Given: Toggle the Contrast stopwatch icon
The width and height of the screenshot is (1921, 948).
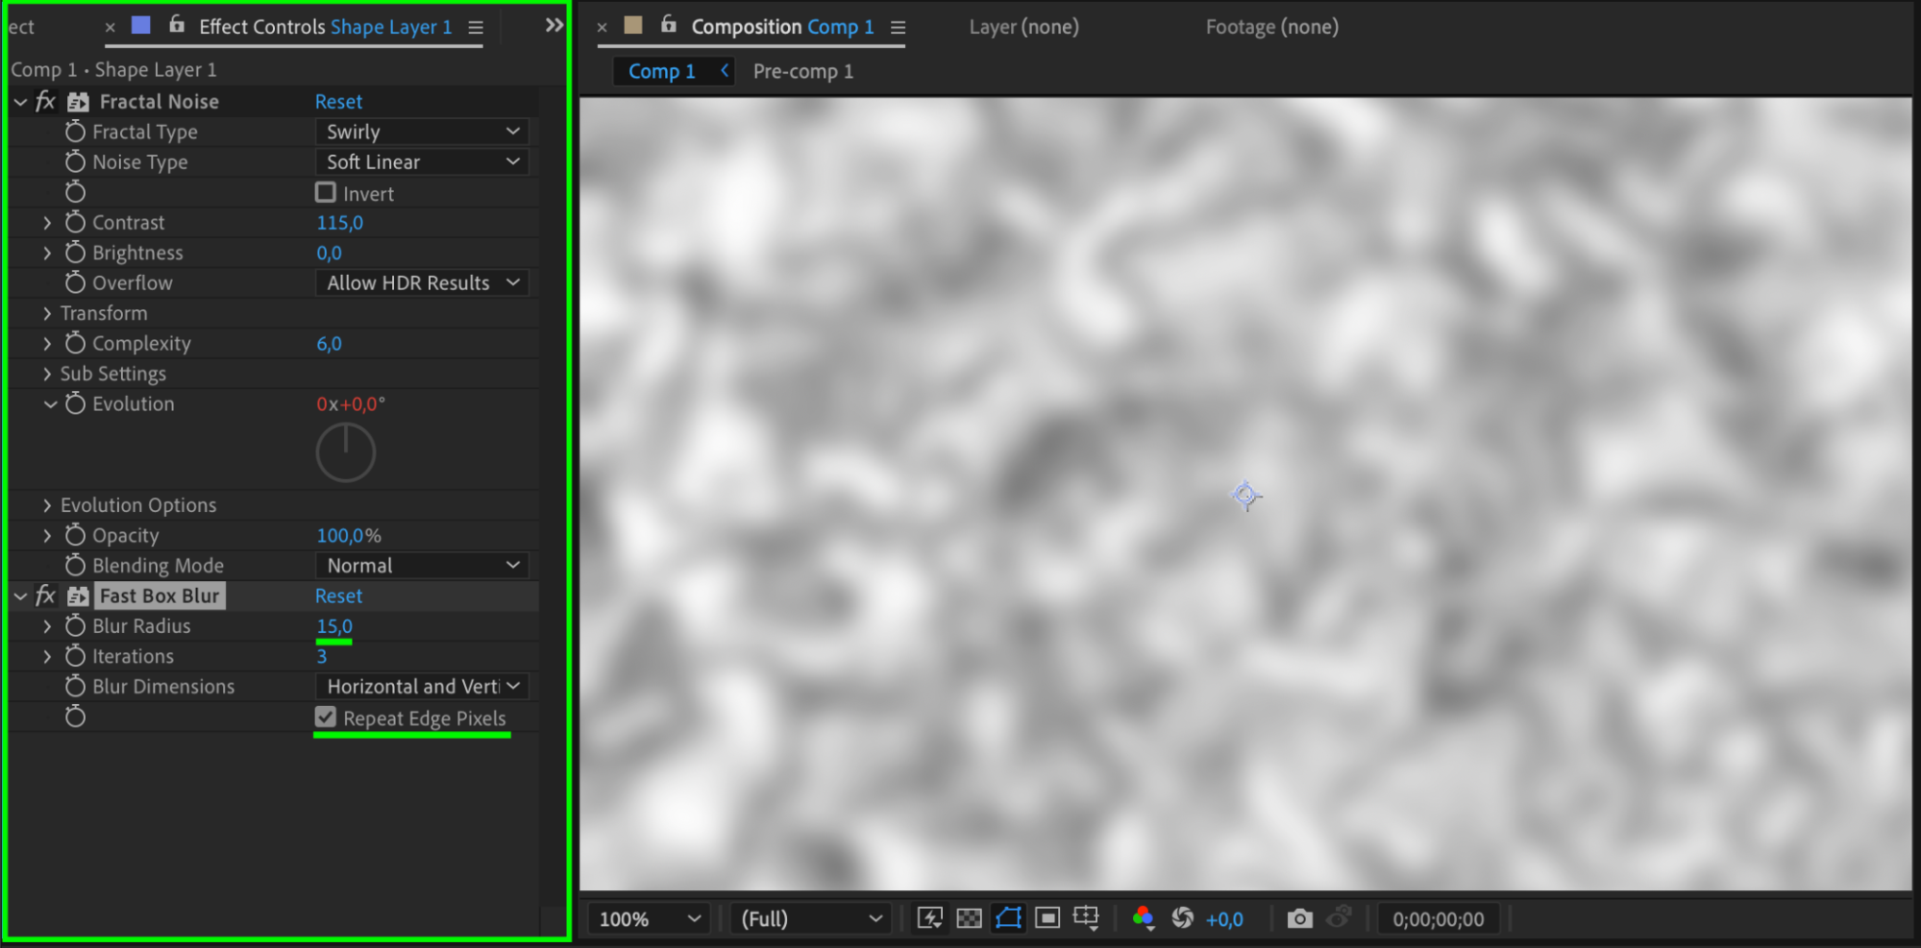Looking at the screenshot, I should pos(75,223).
